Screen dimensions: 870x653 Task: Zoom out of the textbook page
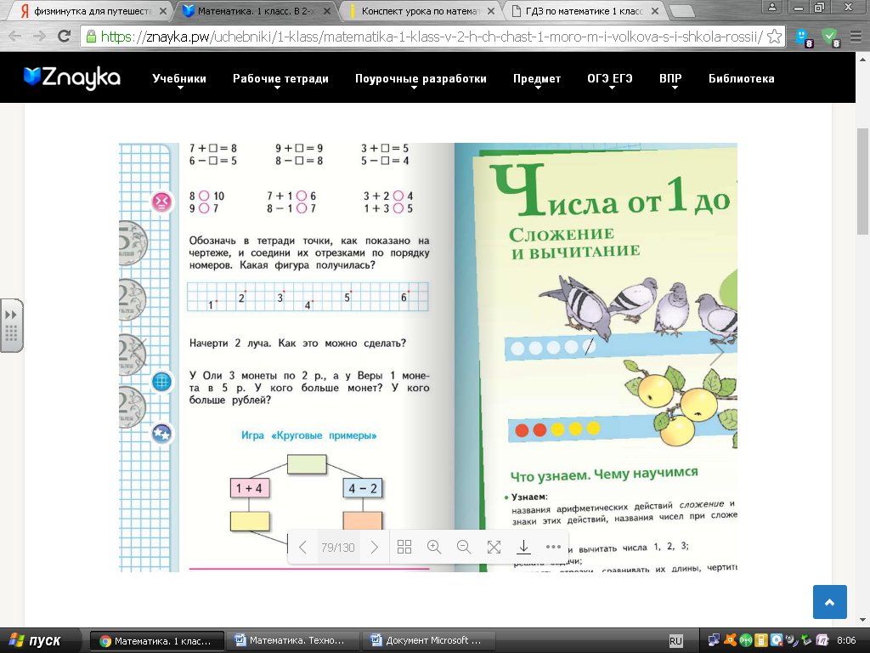[464, 548]
